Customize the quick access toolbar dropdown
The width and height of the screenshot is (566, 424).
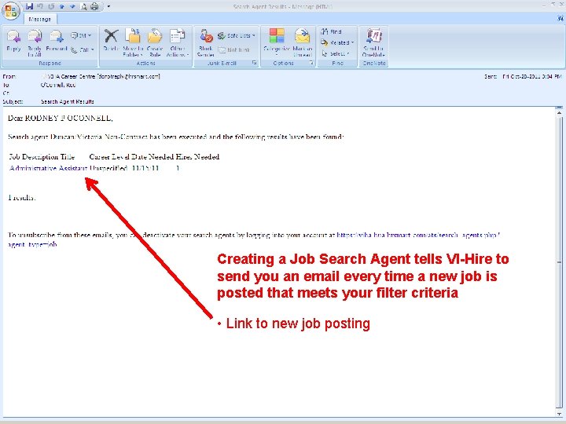click(x=108, y=6)
